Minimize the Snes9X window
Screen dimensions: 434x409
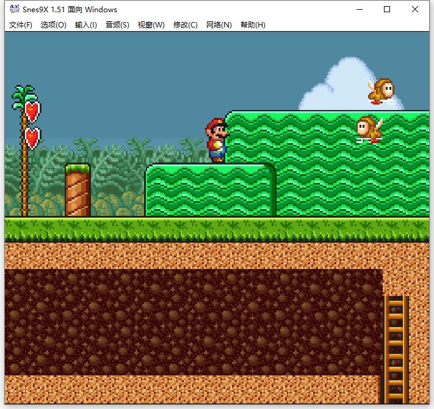pyautogui.click(x=360, y=9)
